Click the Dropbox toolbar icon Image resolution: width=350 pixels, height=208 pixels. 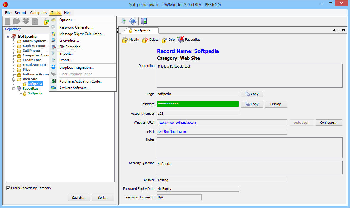[26, 21]
